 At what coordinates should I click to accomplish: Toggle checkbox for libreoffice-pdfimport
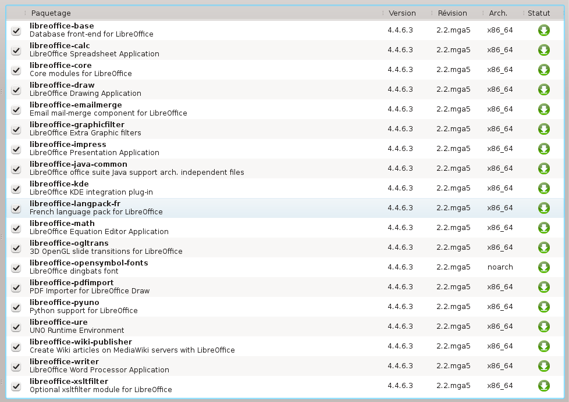[x=16, y=287]
